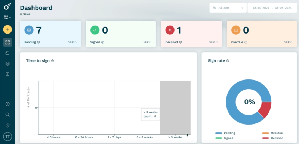Click the small Sales workspace icon
This screenshot has width=299, height=144.
(x=21, y=14)
